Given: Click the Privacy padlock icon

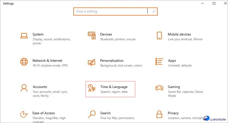Looking at the screenshot, I should pos(159,114).
